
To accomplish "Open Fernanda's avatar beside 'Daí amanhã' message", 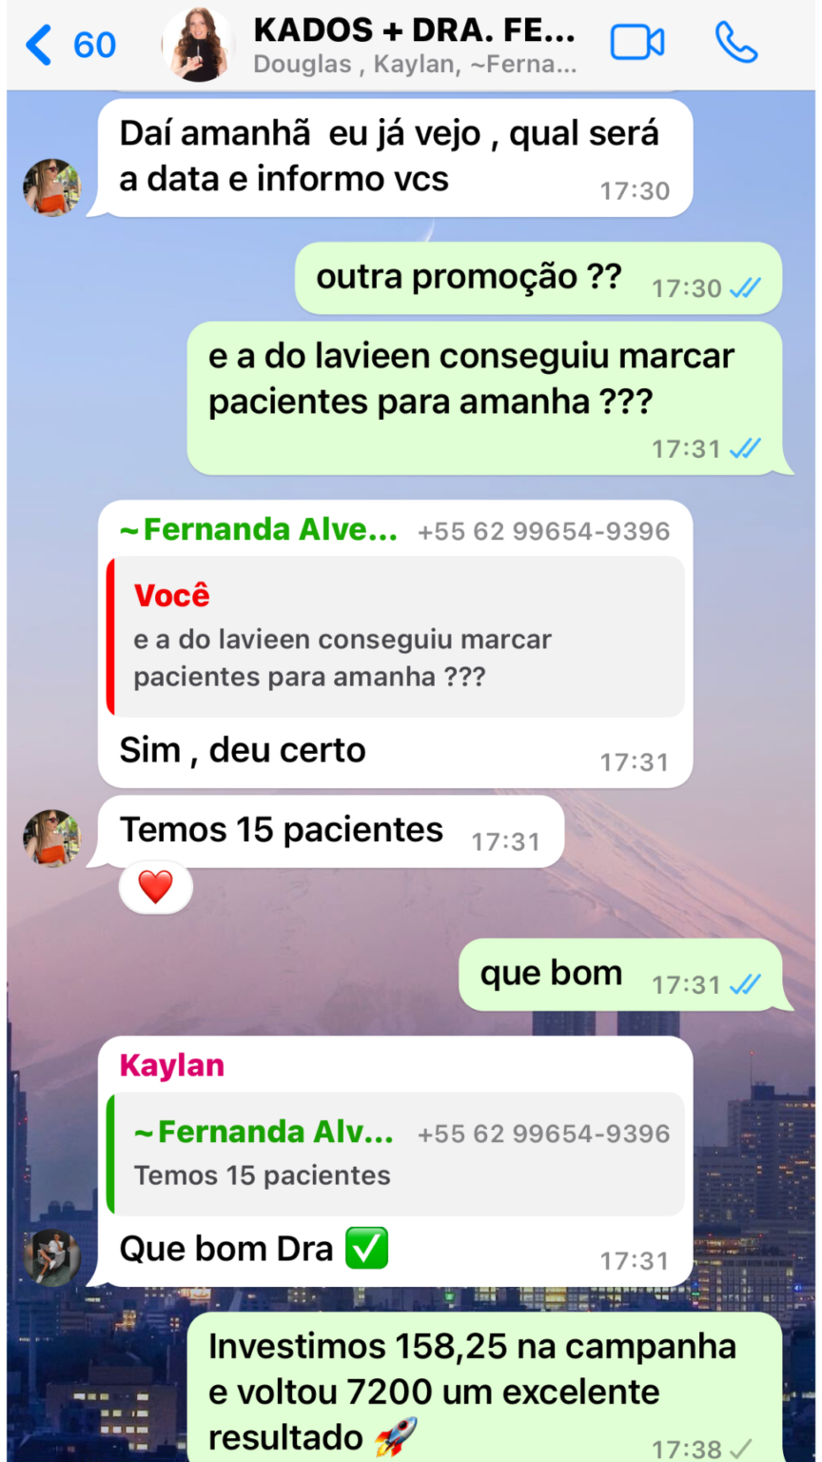I will pos(51,188).
